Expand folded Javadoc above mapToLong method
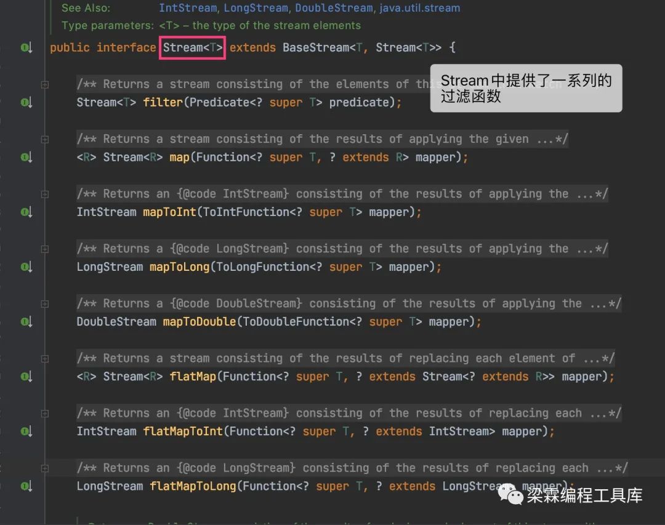Image resolution: width=665 pixels, height=525 pixels. [x=44, y=249]
